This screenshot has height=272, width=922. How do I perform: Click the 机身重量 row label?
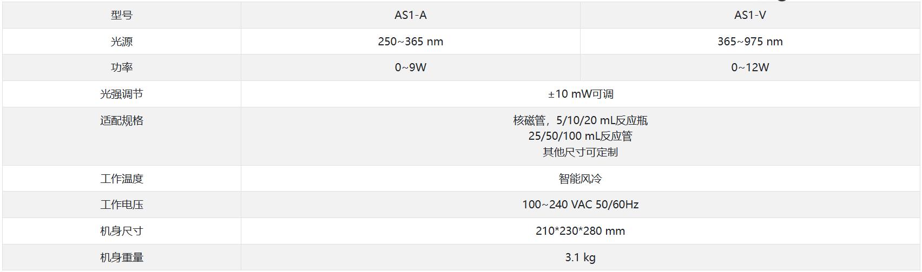click(x=122, y=257)
